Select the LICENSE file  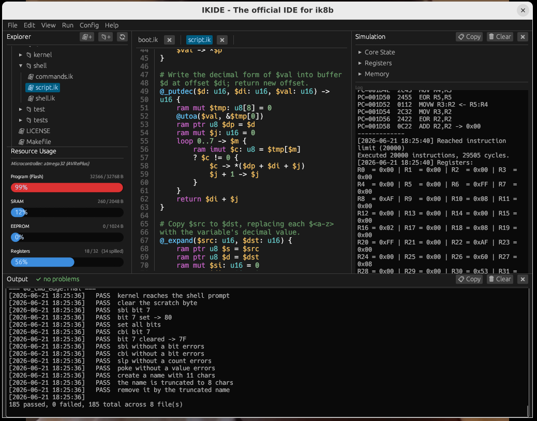click(x=38, y=131)
